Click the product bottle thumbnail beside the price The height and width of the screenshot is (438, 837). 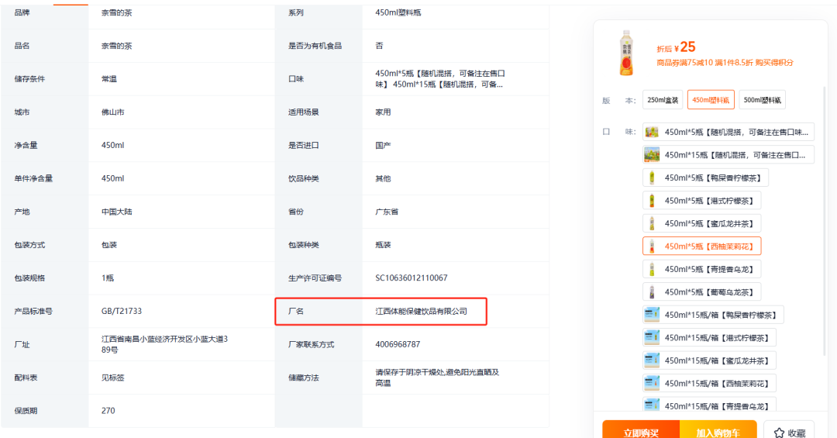pyautogui.click(x=627, y=53)
